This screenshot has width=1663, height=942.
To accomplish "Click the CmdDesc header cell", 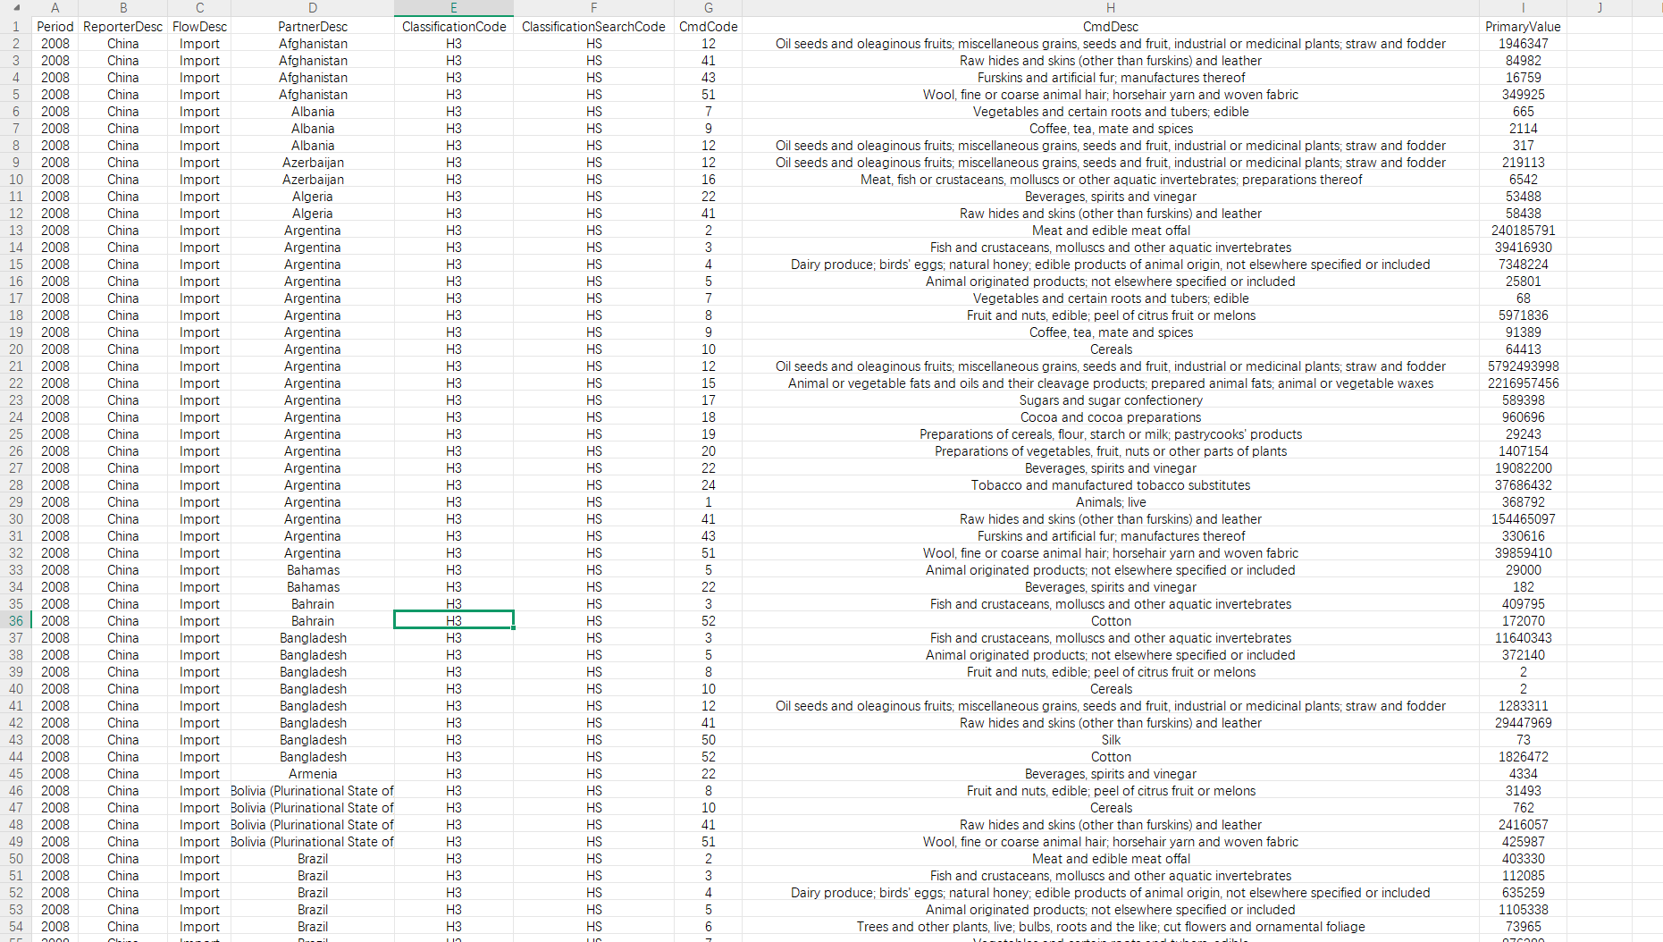I will coord(1111,27).
